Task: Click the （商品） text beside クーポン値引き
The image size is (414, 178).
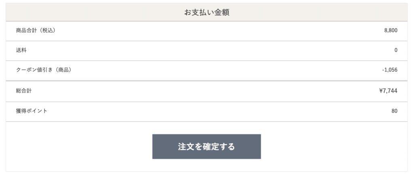Action: 63,70
